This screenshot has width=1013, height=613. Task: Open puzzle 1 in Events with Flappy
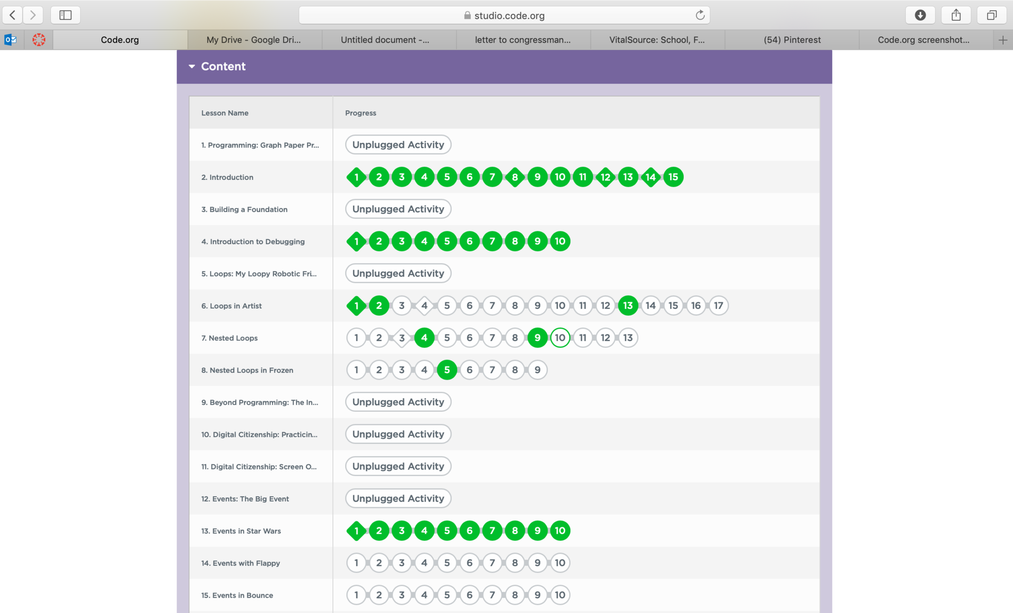356,563
